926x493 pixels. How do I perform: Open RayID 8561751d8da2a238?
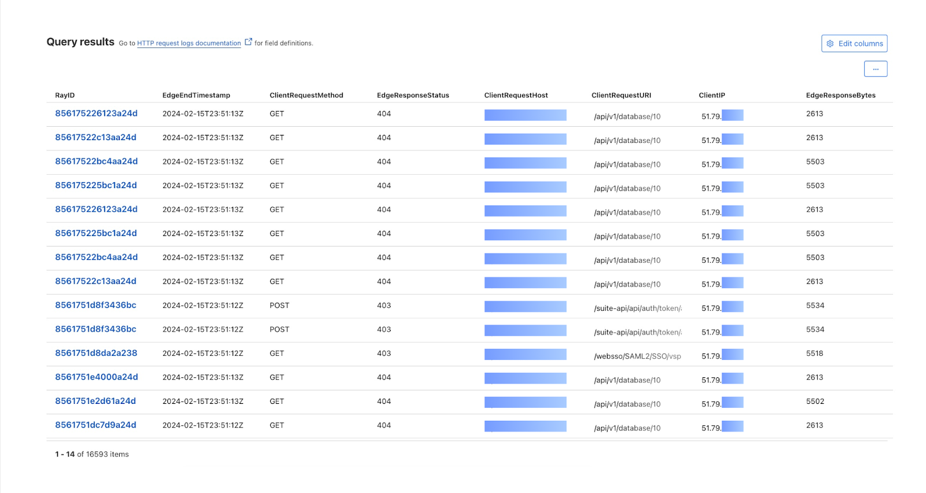pos(96,353)
